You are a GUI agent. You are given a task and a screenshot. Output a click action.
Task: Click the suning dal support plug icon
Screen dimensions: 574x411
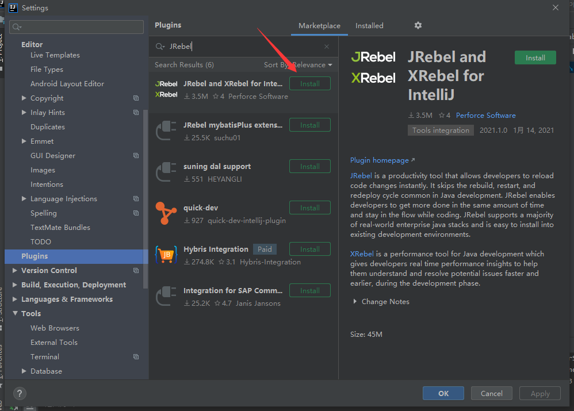tap(166, 172)
